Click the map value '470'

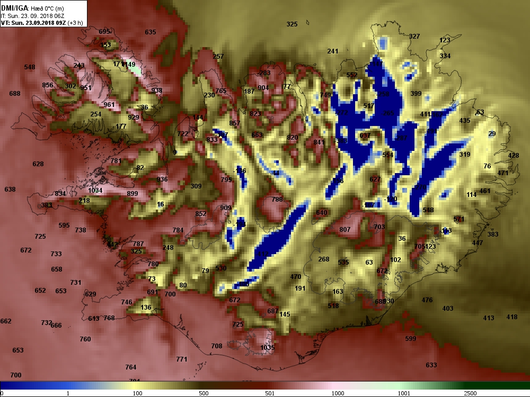click(295, 277)
